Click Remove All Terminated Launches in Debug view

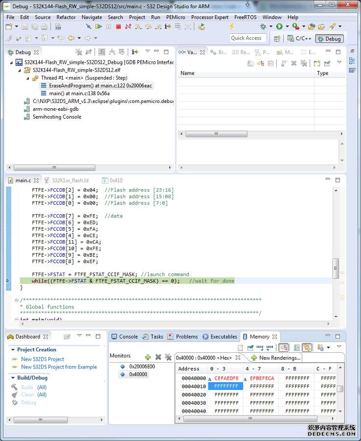point(79,52)
